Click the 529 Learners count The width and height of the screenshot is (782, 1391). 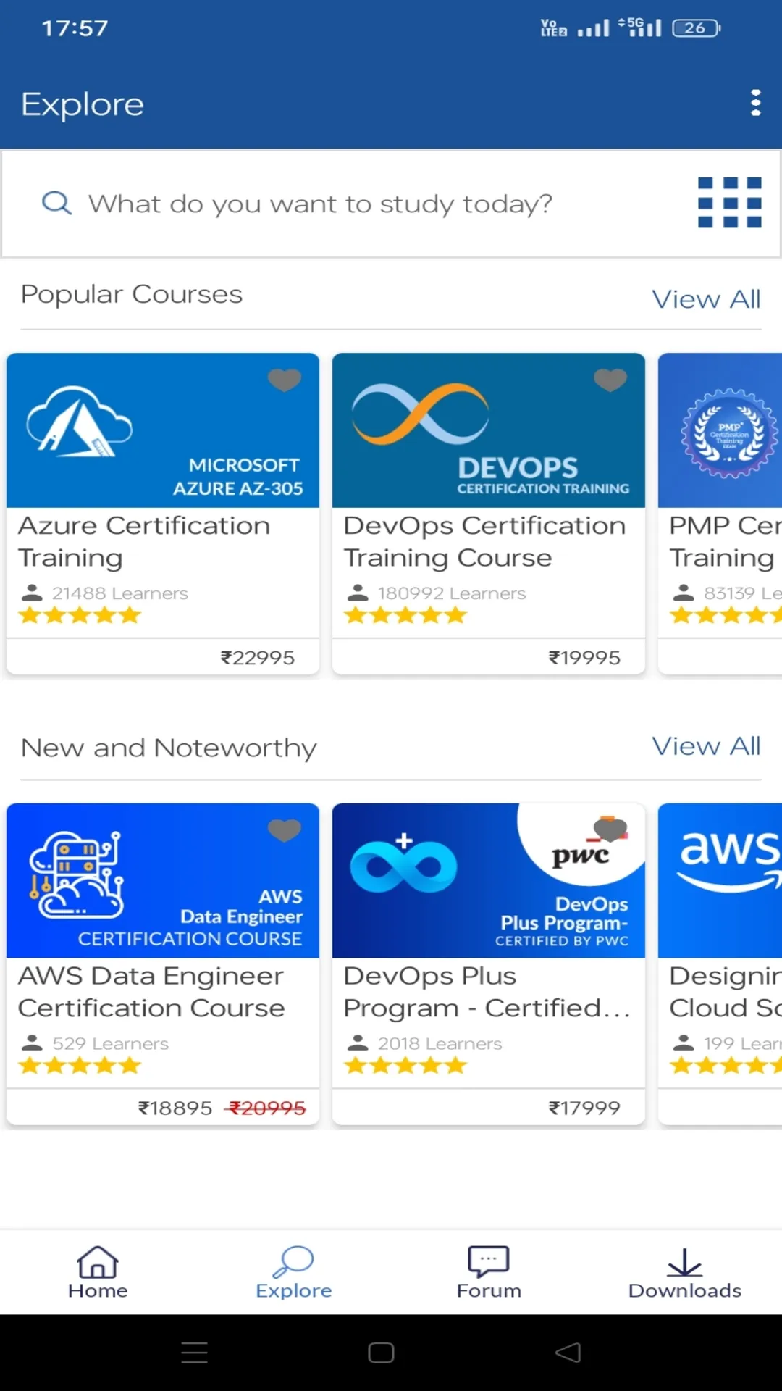pyautogui.click(x=110, y=1043)
